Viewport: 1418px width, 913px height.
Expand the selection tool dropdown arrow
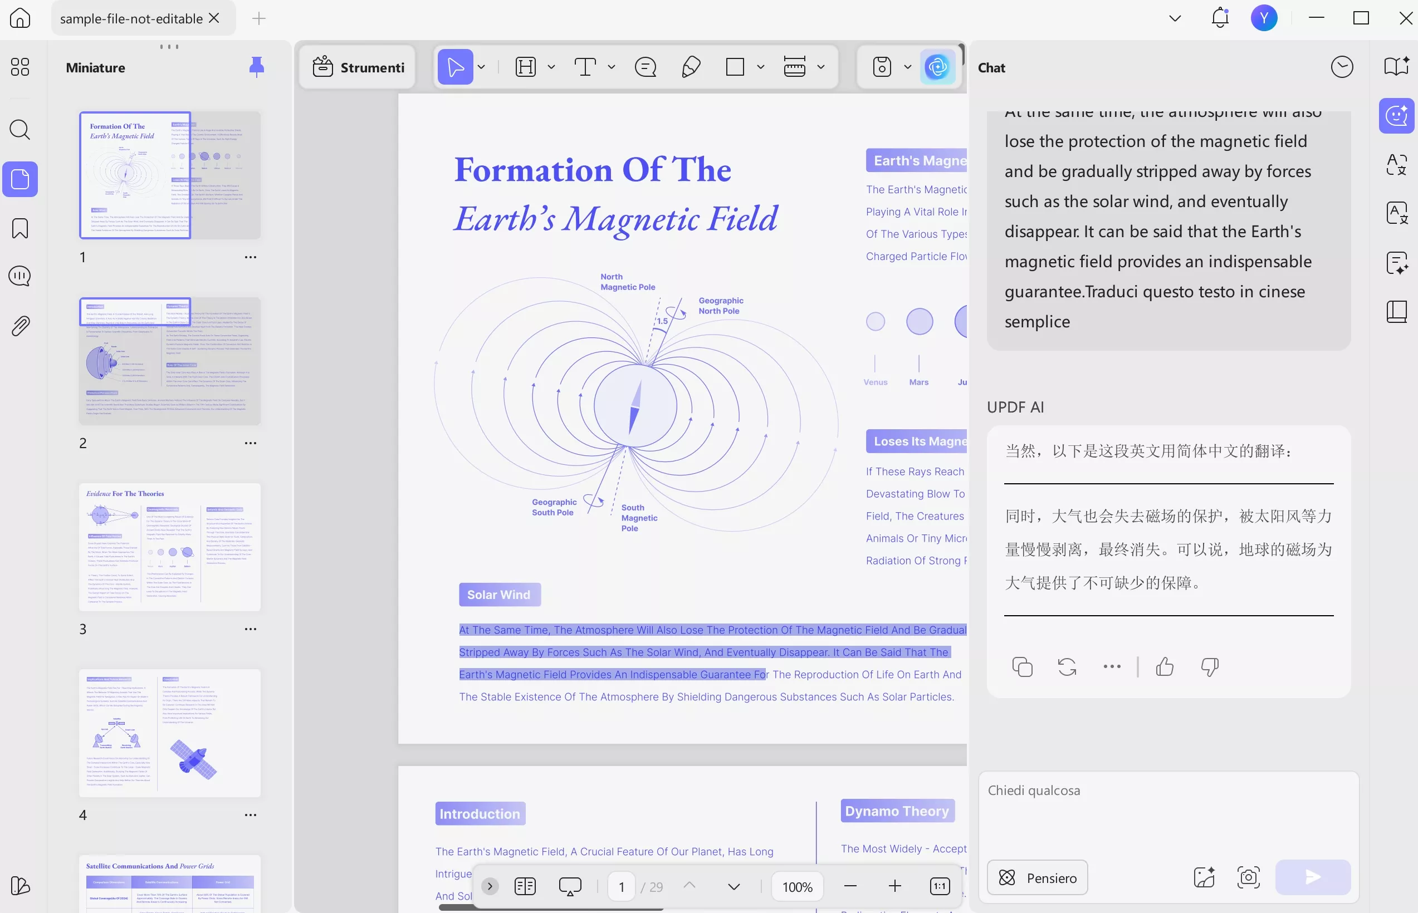pyautogui.click(x=482, y=67)
